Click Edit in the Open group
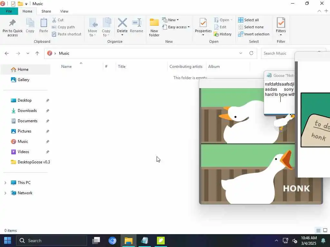The height and width of the screenshot is (247, 330). click(x=220, y=27)
